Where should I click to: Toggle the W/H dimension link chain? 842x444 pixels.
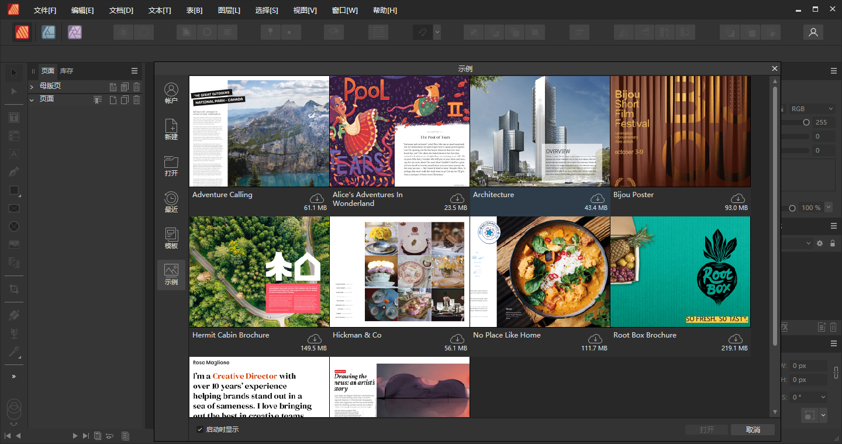tap(836, 372)
